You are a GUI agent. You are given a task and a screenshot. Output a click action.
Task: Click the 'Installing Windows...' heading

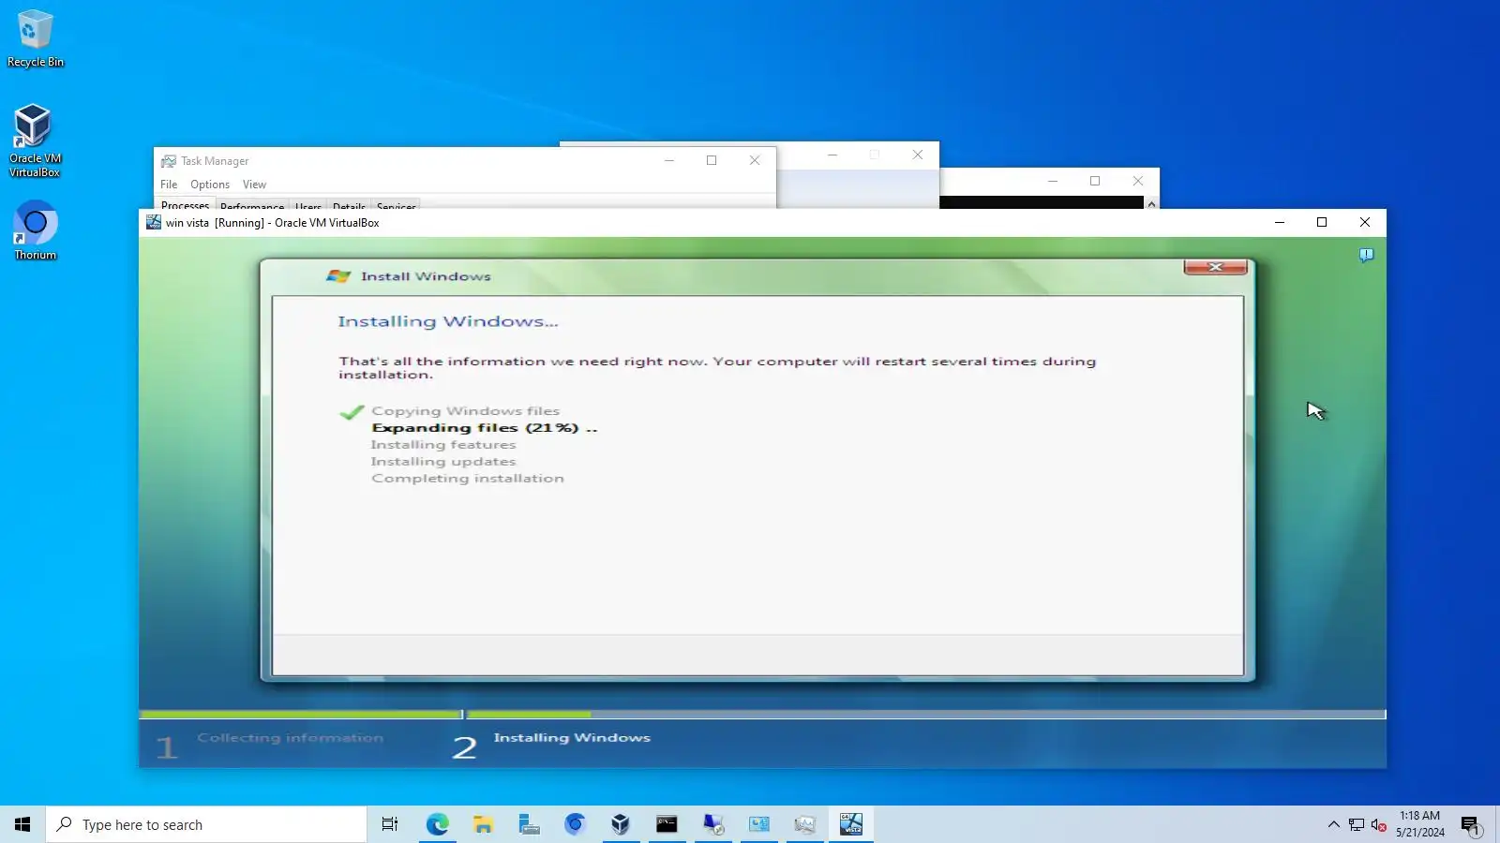pyautogui.click(x=448, y=321)
